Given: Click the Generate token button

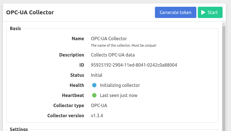Looking at the screenshot, I should [176, 12].
